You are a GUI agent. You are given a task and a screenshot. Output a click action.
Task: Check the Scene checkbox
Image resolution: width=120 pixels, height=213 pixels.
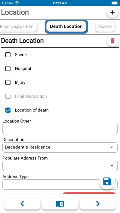point(8,55)
